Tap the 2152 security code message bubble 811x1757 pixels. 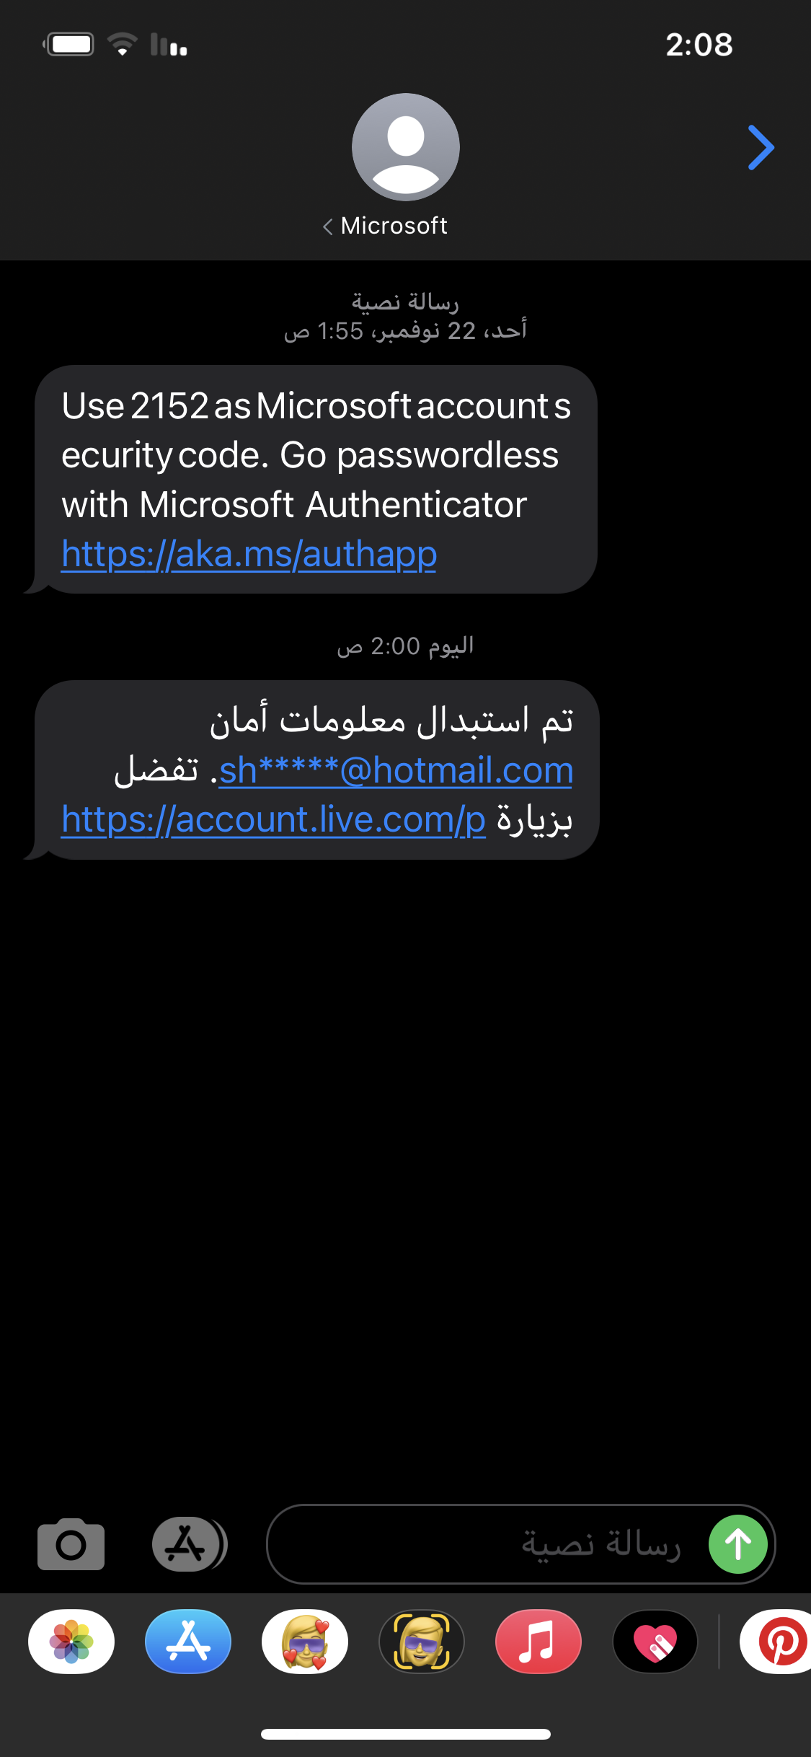click(x=316, y=454)
